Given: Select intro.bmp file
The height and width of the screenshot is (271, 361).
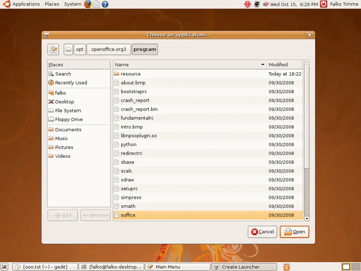Looking at the screenshot, I should coord(208,127).
